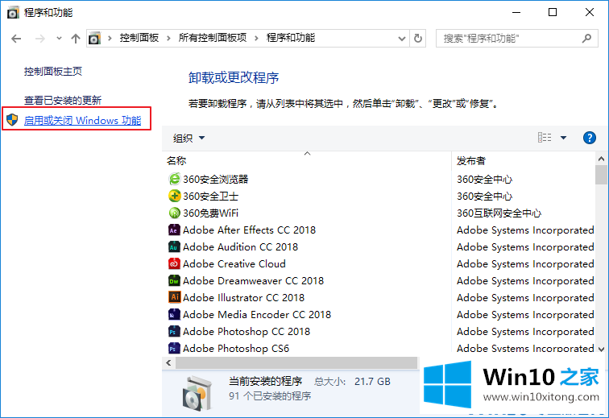The image size is (609, 418).
Task: Maximize the 程序和功能 window
Action: coord(553,12)
